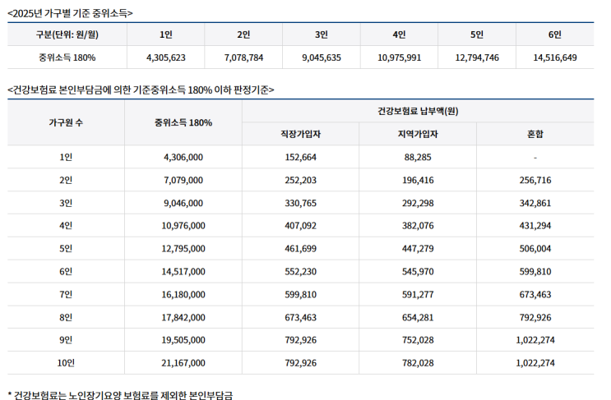Click the 건강보험료 본인부담금 판정기준 table title
611x400 pixels.
(x=141, y=90)
